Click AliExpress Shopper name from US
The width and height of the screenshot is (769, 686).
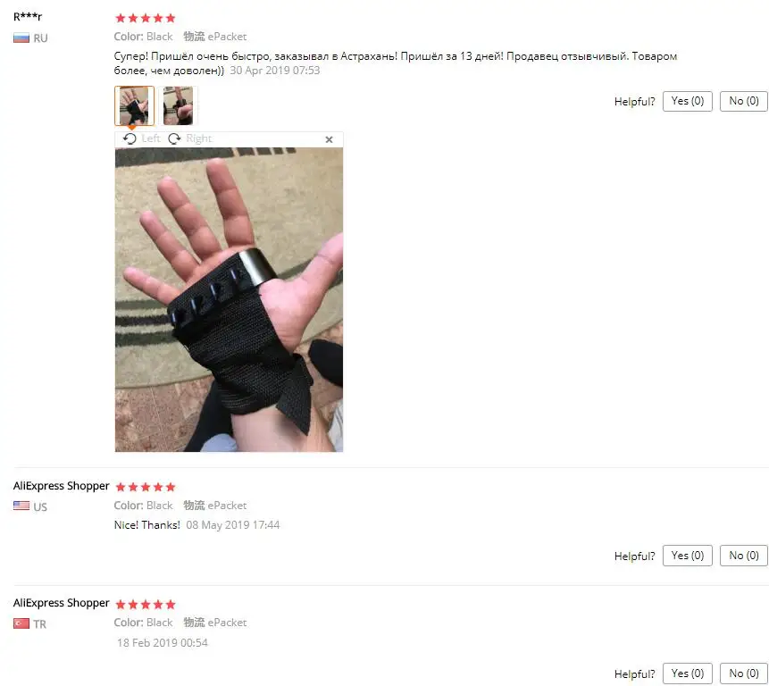point(62,486)
